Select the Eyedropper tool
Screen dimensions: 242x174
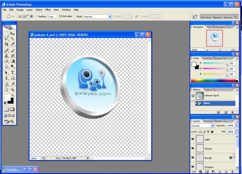13,84
